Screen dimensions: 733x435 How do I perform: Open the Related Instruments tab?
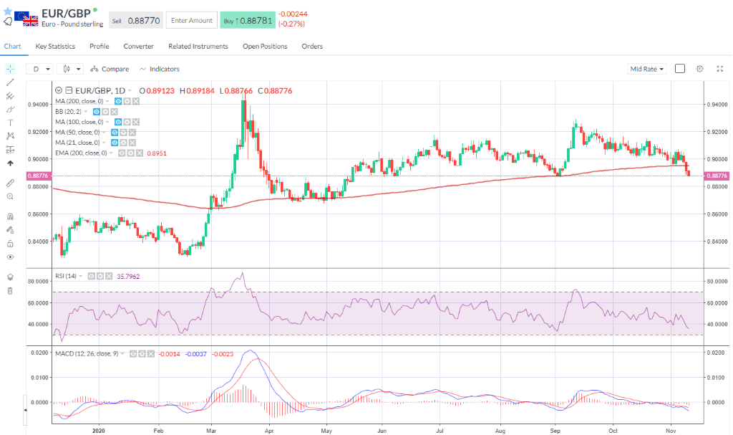[198, 47]
